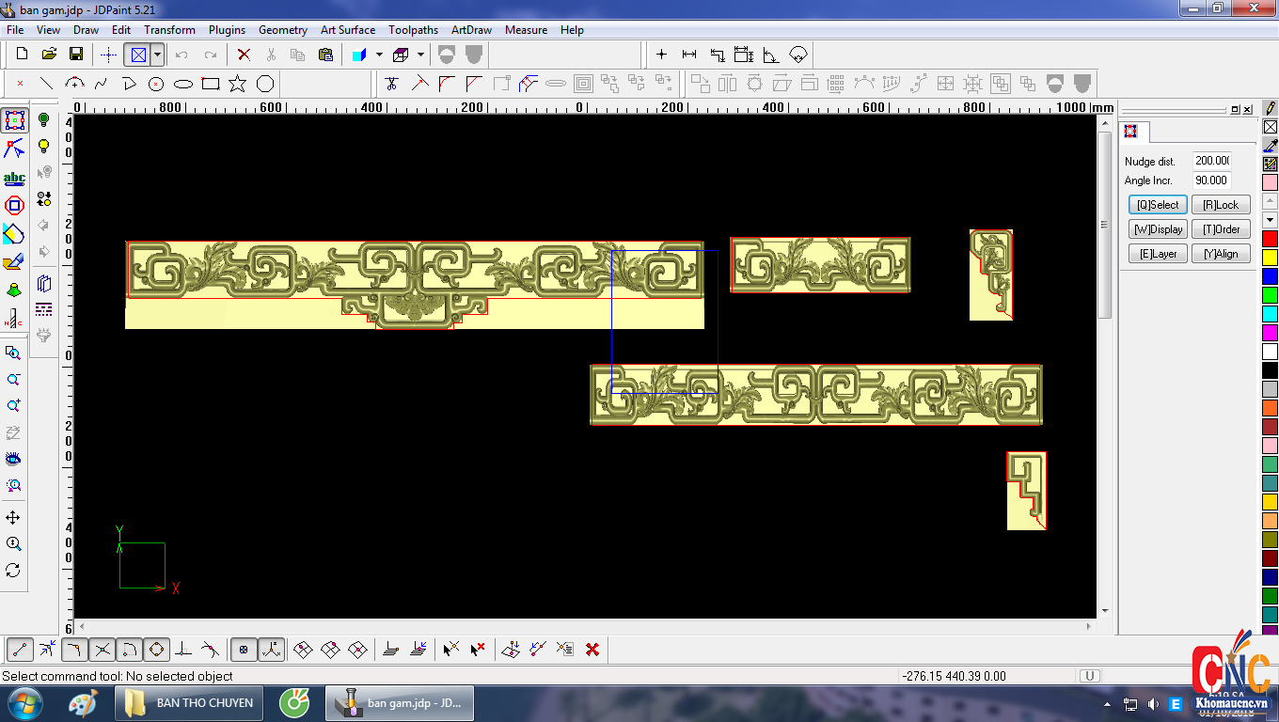
Task: Open the Art Surface menu
Action: (x=347, y=30)
